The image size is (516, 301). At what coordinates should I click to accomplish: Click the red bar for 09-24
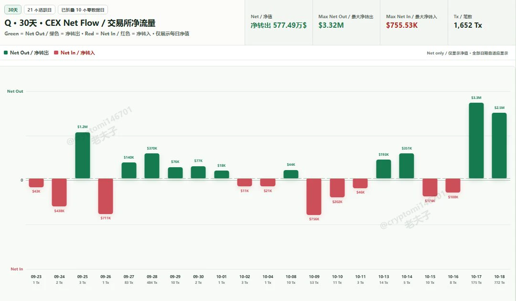coord(59,193)
